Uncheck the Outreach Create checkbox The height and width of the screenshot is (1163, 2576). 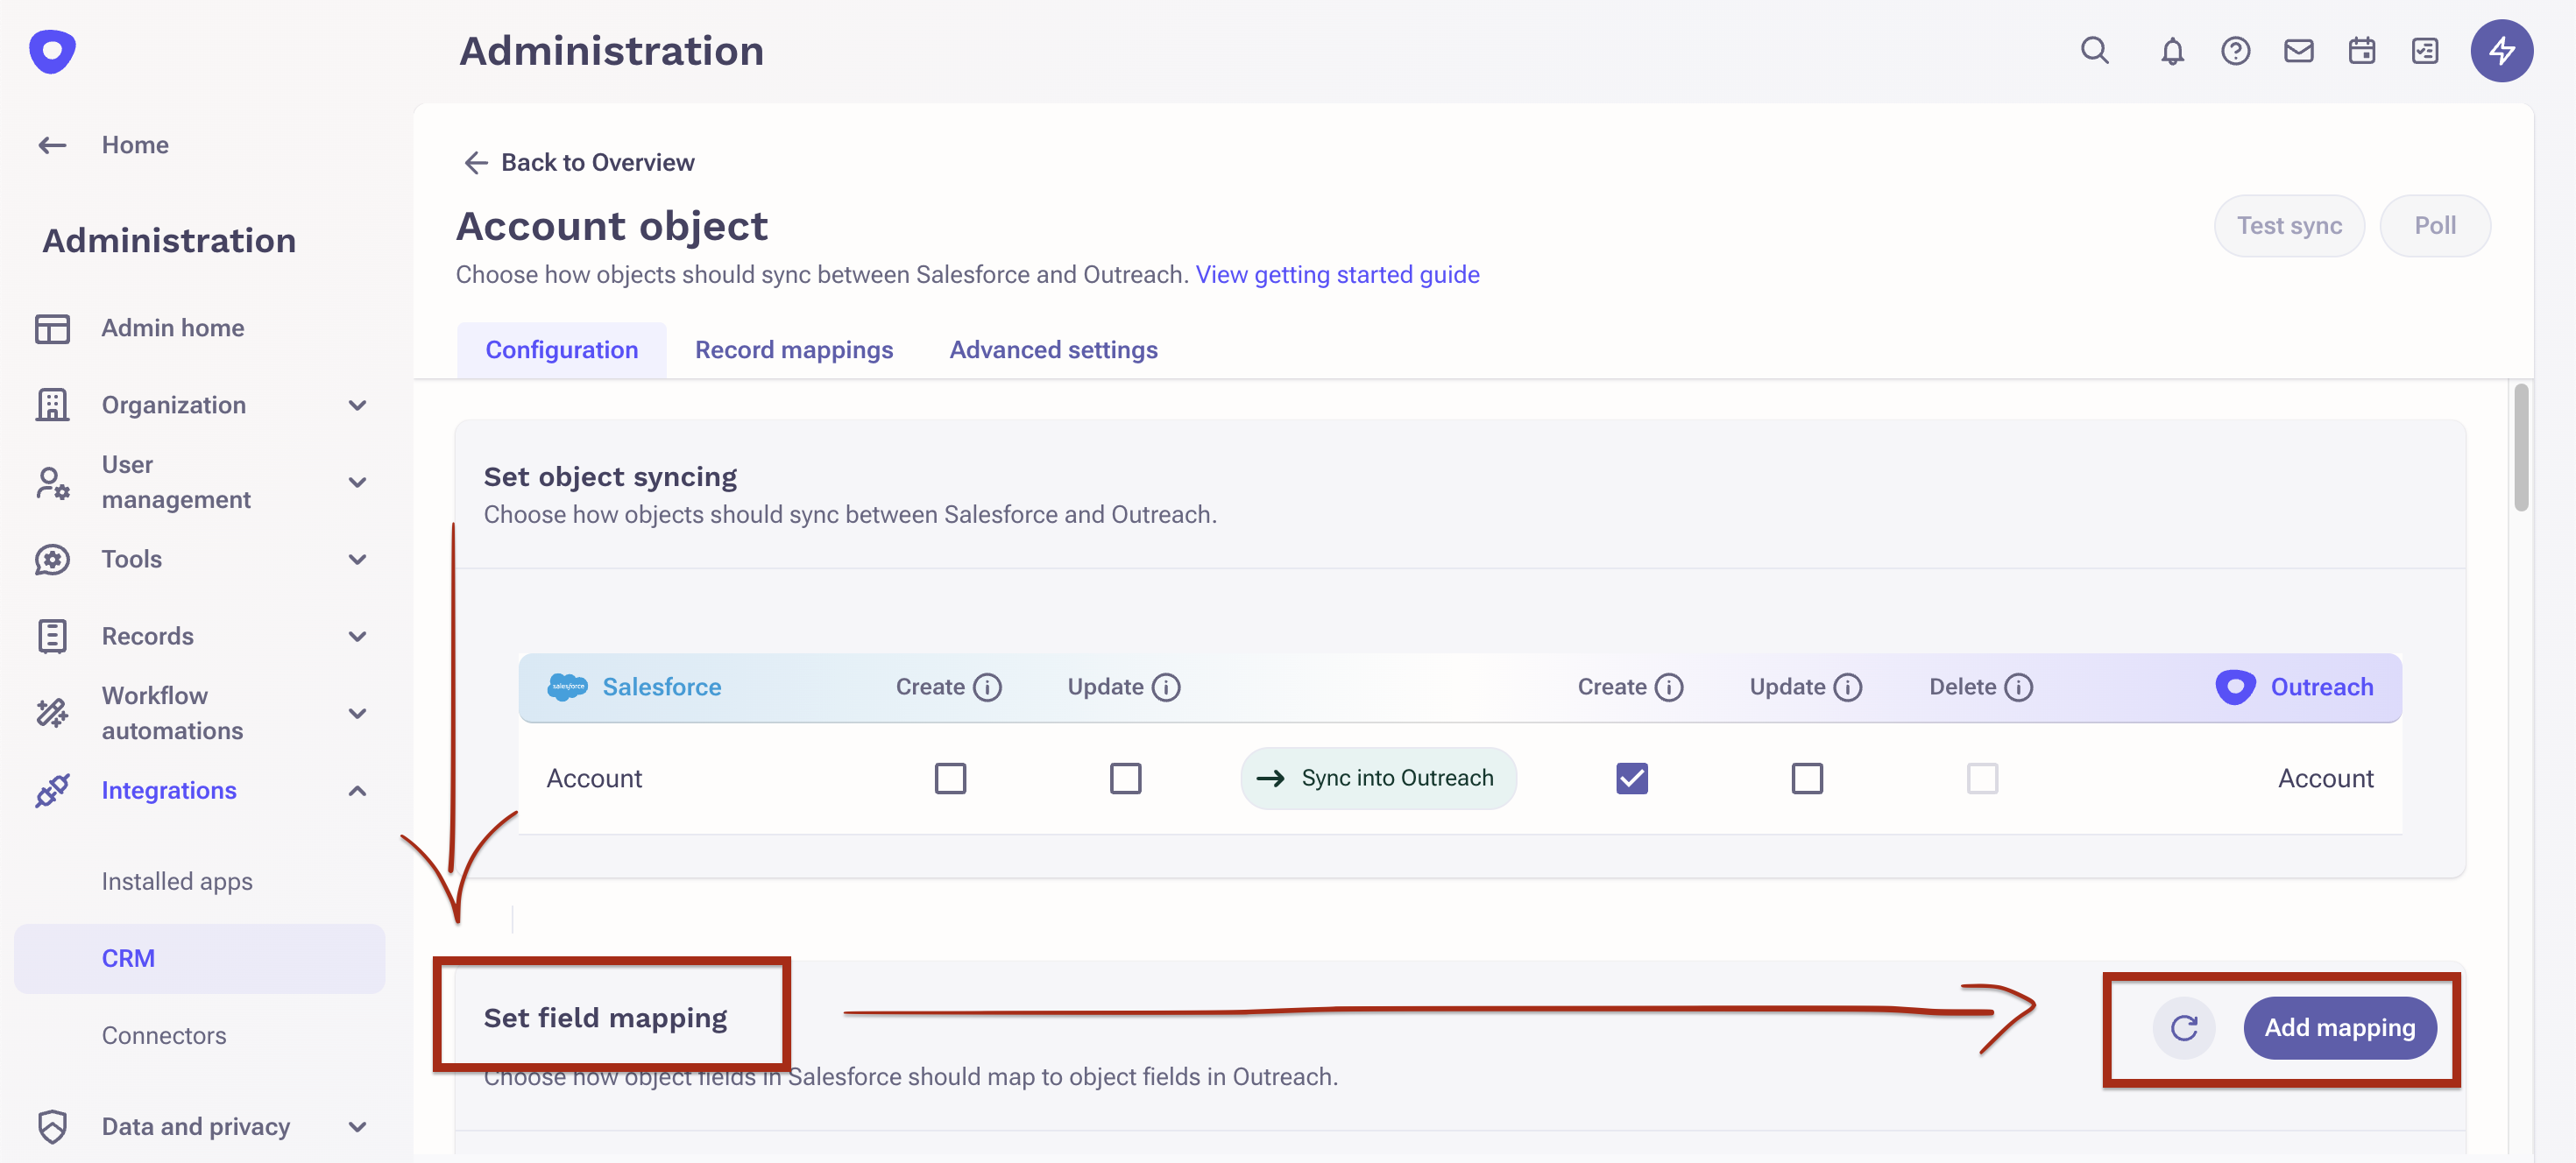coord(1631,778)
